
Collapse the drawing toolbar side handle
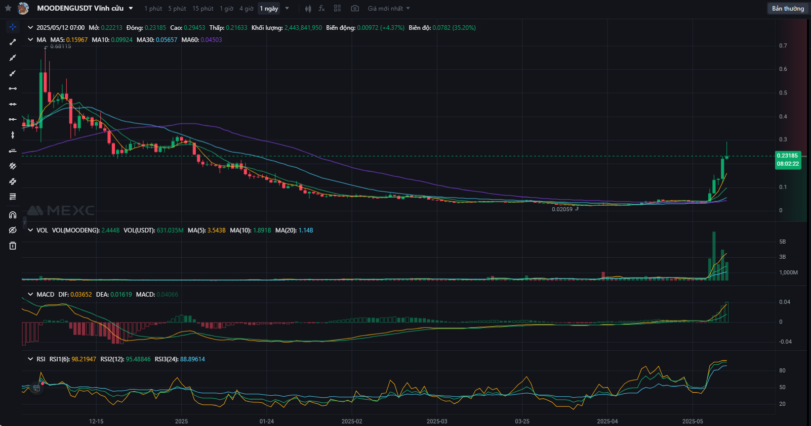click(x=25, y=221)
